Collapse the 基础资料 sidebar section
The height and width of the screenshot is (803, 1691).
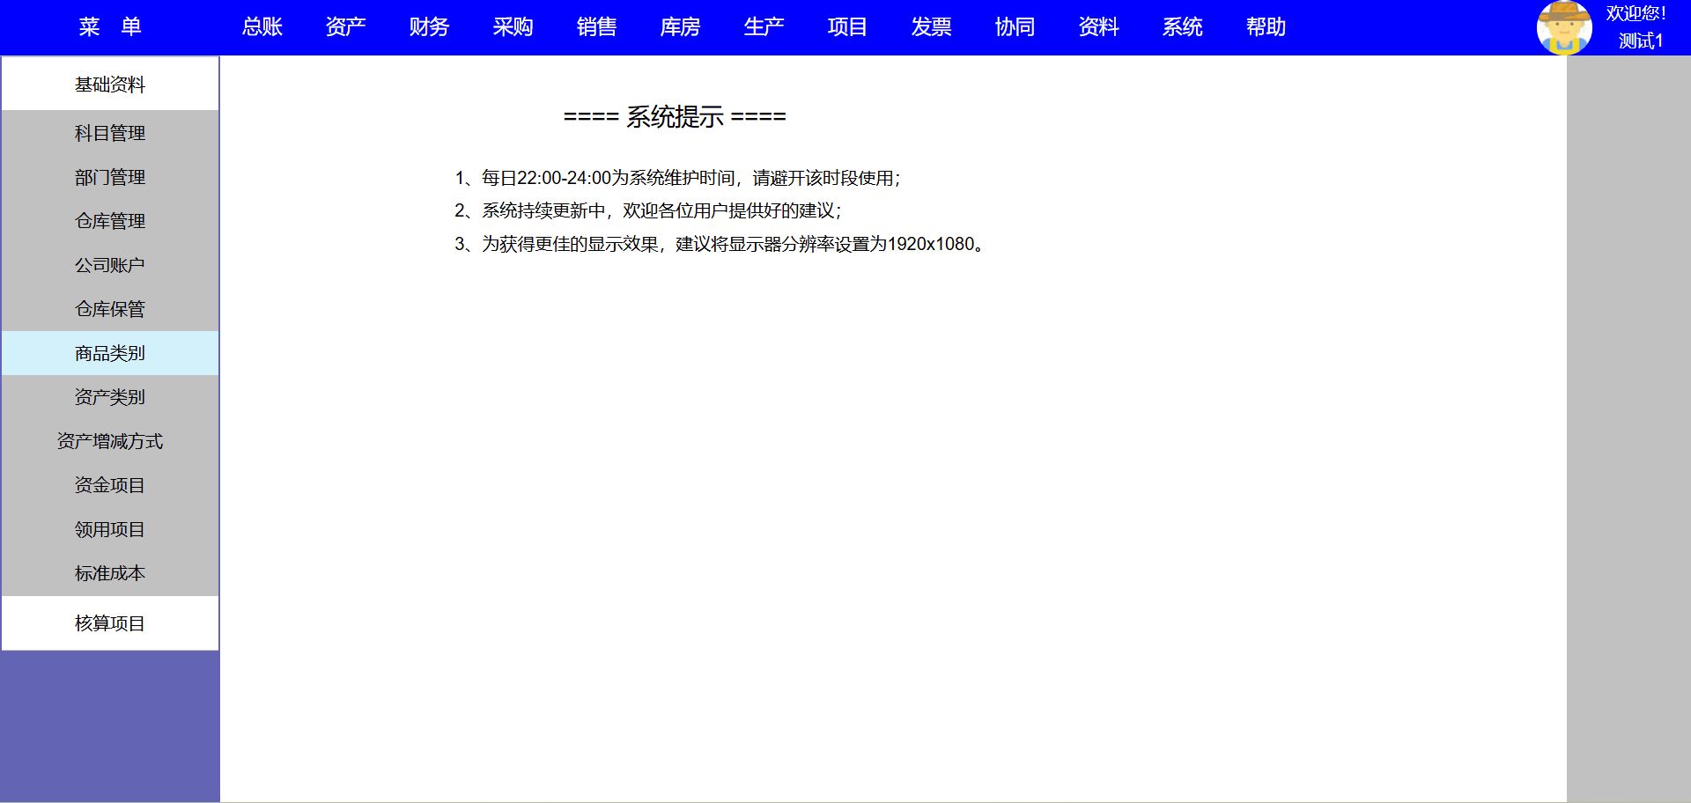pyautogui.click(x=110, y=85)
